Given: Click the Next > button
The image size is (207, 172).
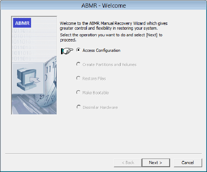Looking at the screenshot, I should click(x=156, y=163).
